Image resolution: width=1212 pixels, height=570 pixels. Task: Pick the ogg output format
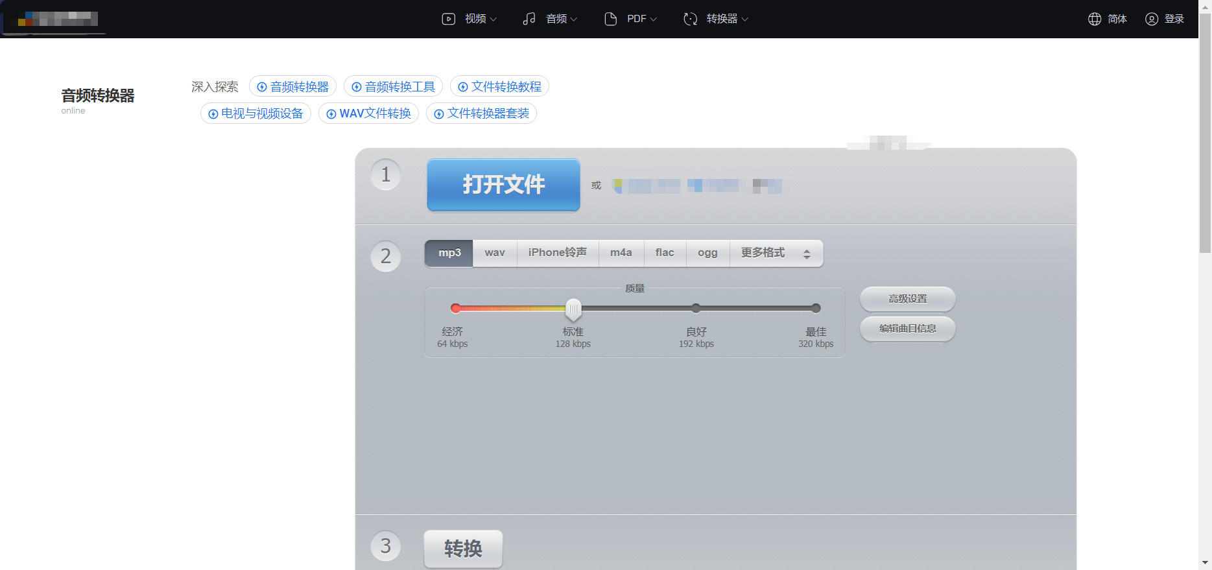[x=707, y=253]
